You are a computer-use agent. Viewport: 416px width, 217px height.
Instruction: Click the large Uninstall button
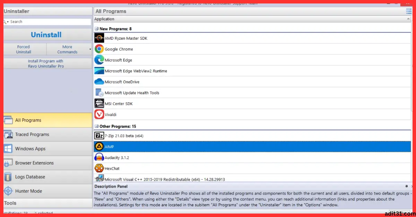tap(47, 35)
